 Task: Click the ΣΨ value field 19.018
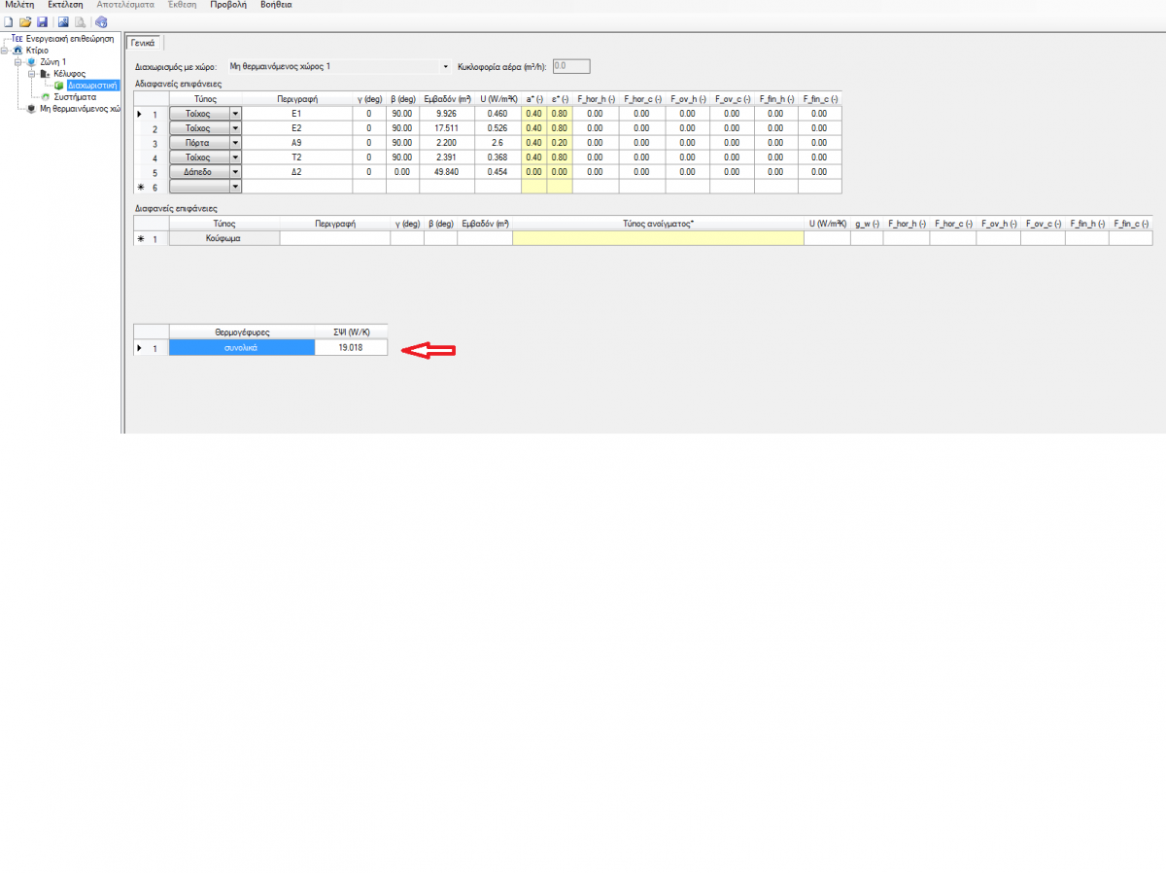click(x=351, y=347)
